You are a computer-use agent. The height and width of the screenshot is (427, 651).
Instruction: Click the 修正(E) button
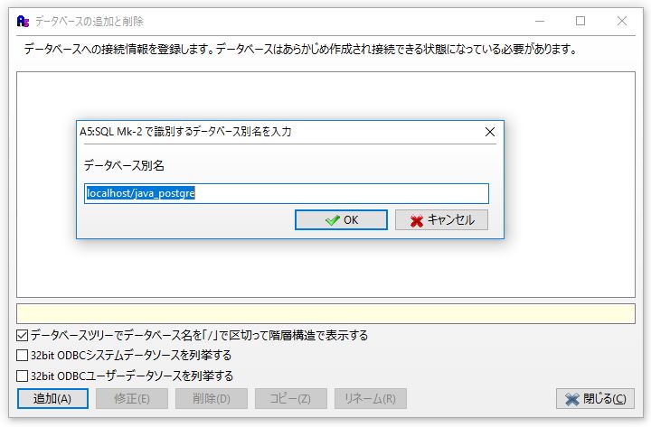click(x=132, y=398)
